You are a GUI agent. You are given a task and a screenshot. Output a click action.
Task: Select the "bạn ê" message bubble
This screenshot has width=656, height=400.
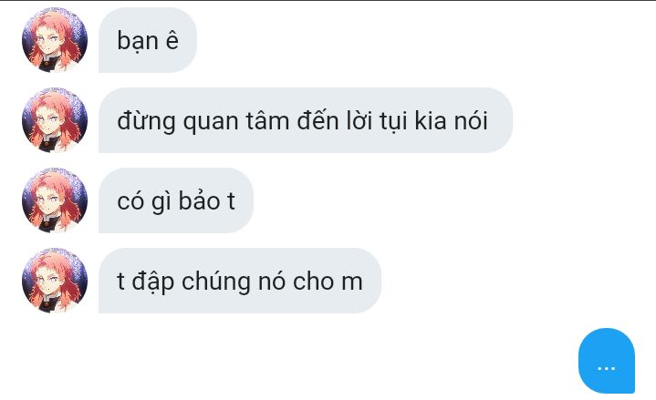(x=148, y=40)
